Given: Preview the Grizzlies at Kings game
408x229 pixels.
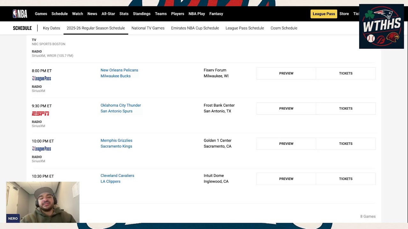Looking at the screenshot, I should [x=286, y=144].
